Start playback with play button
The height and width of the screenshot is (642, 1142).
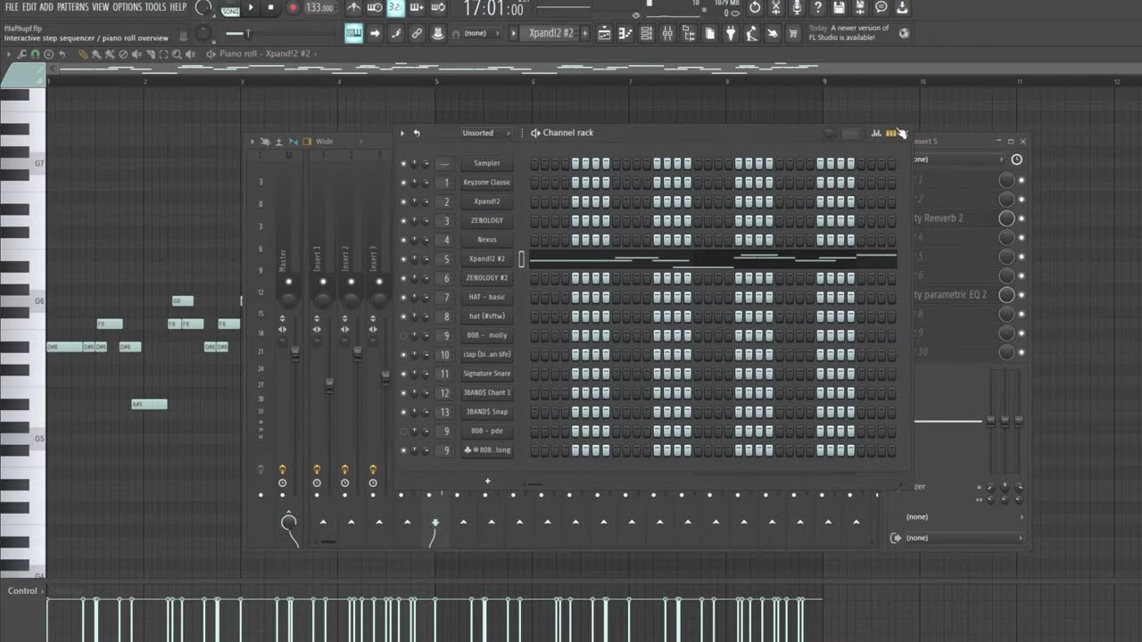point(251,8)
